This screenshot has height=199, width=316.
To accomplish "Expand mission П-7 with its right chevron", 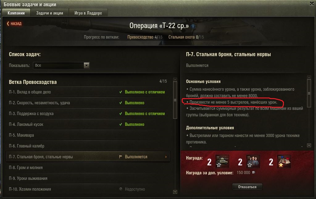I will [166, 157].
